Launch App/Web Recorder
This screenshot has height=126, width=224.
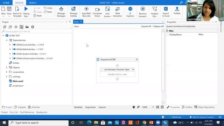[86, 12]
